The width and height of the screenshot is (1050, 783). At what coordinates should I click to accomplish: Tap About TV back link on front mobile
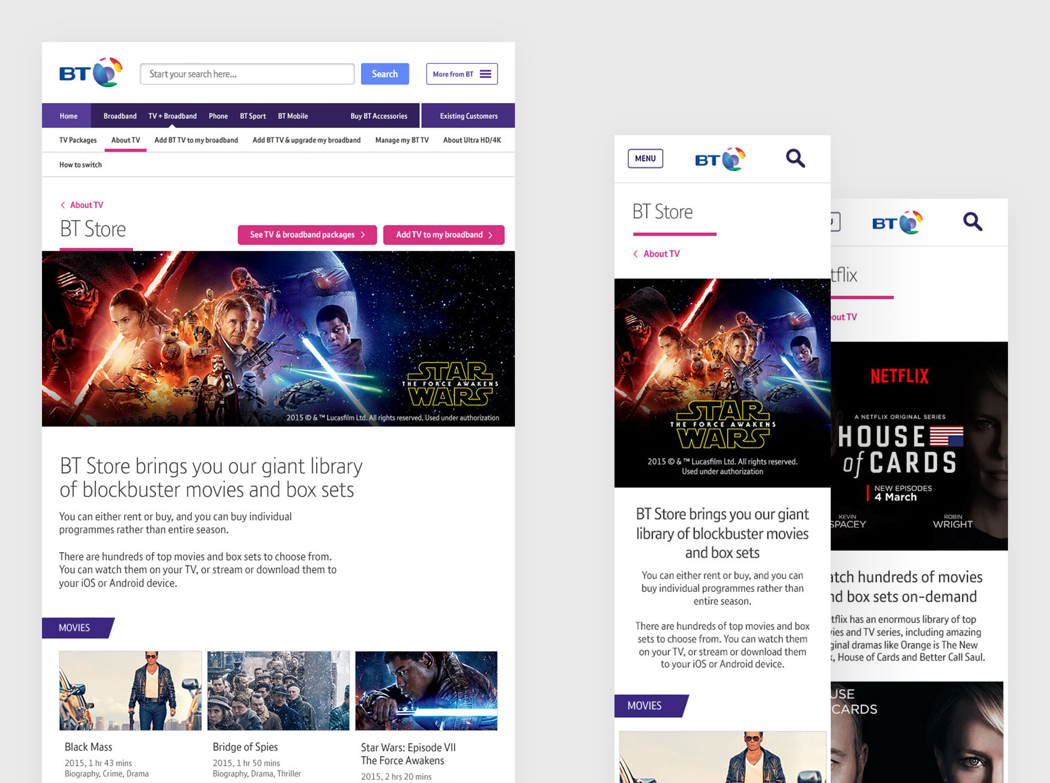click(x=656, y=254)
